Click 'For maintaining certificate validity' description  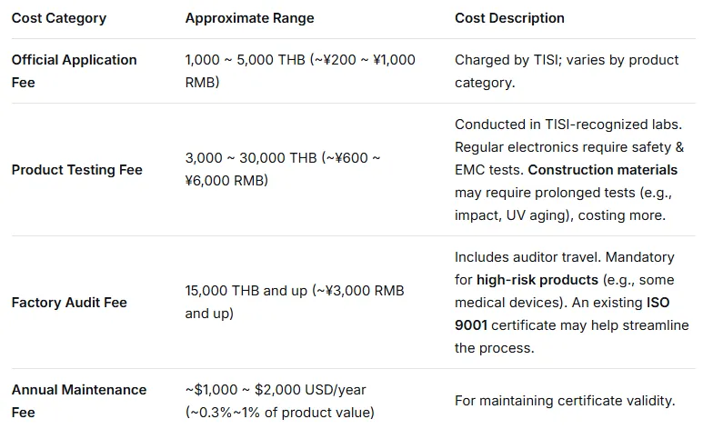(565, 401)
